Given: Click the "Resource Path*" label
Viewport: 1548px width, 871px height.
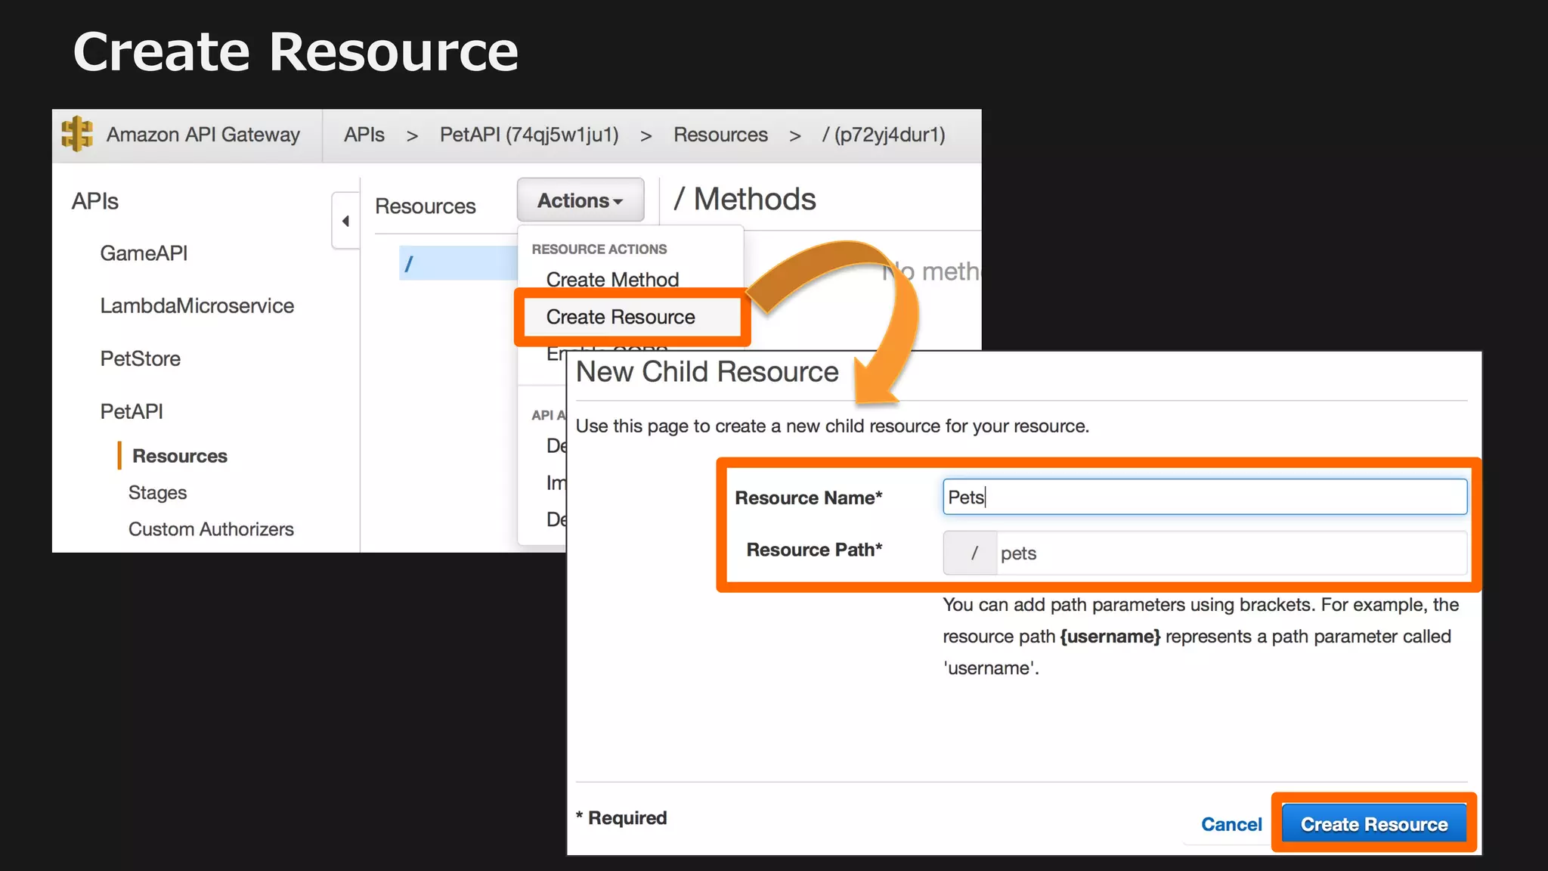Looking at the screenshot, I should [815, 550].
